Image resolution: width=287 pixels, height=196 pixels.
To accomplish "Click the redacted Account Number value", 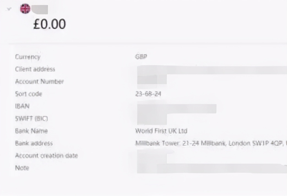I will (x=152, y=80).
